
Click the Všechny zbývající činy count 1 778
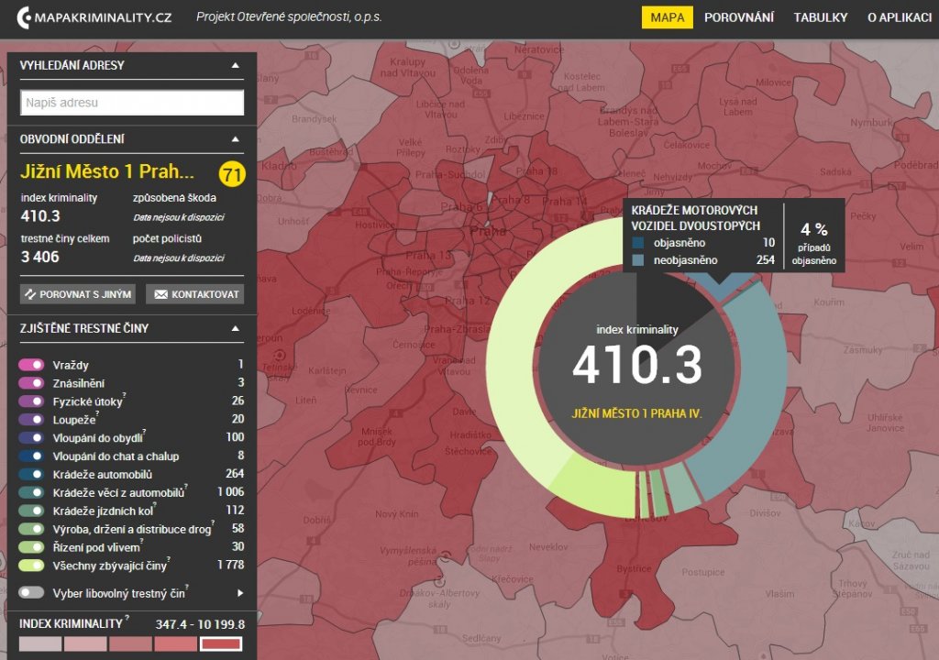(230, 565)
